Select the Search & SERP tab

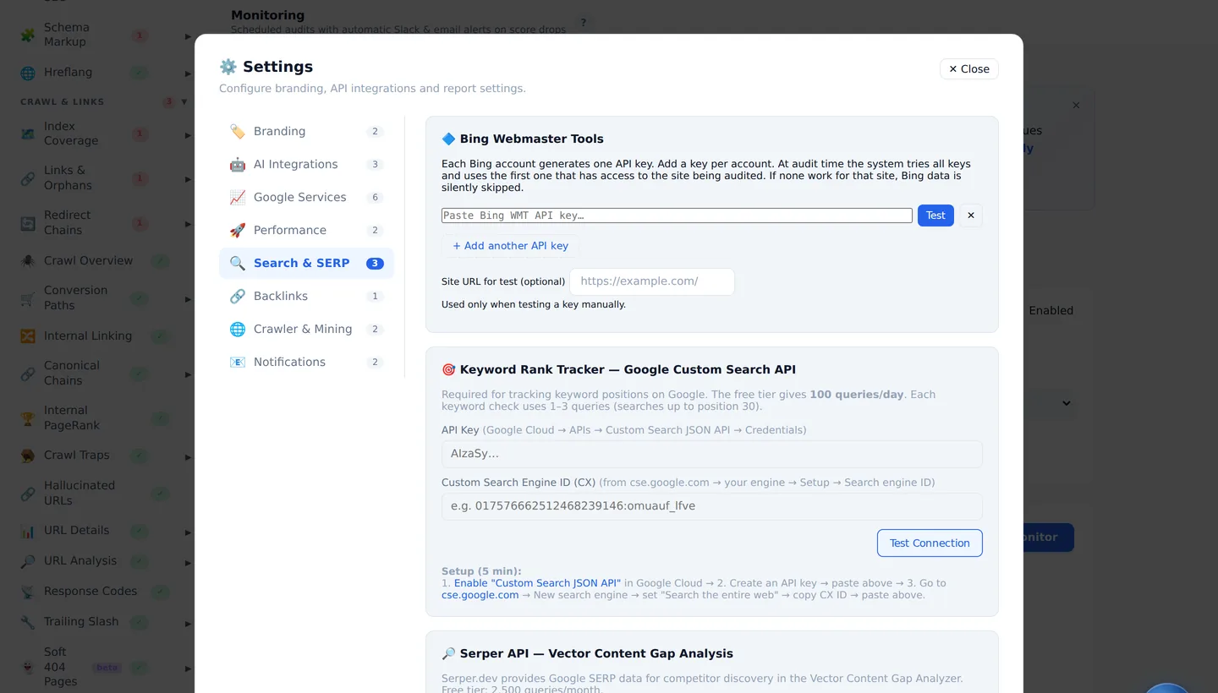coord(306,263)
